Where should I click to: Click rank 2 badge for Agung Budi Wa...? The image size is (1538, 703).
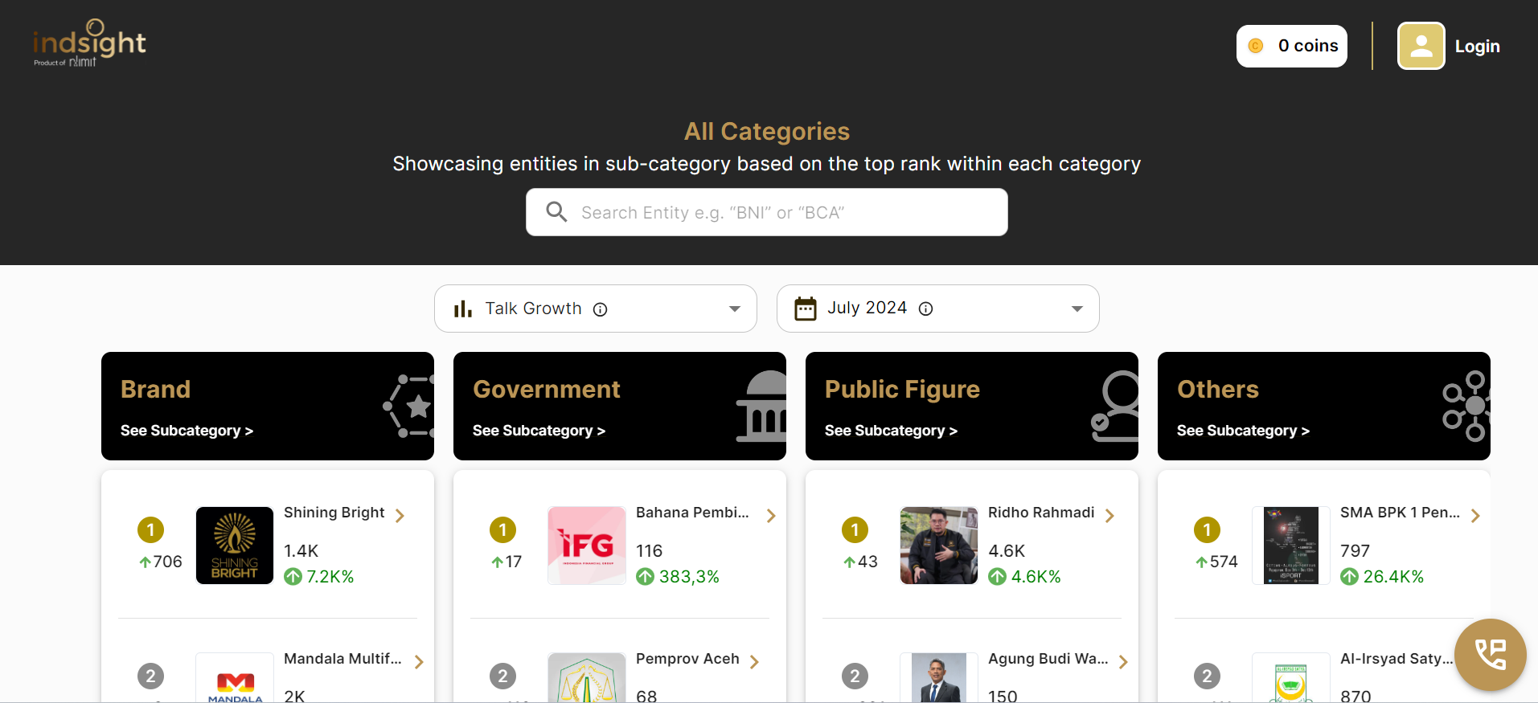(x=855, y=676)
